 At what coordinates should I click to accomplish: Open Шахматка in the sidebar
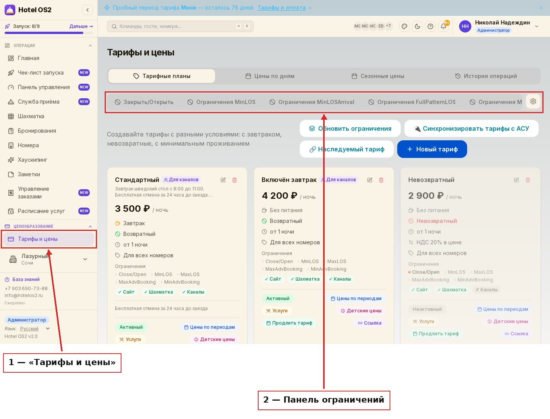[x=49, y=116]
